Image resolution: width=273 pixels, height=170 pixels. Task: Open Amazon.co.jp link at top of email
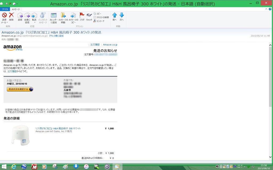pyautogui.click(x=110, y=45)
